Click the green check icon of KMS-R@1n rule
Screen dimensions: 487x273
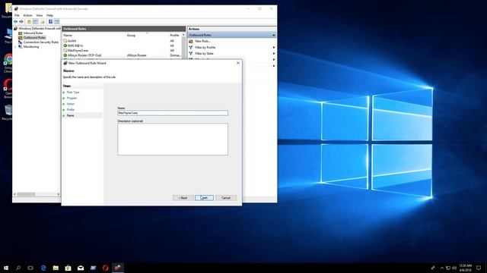(65, 45)
